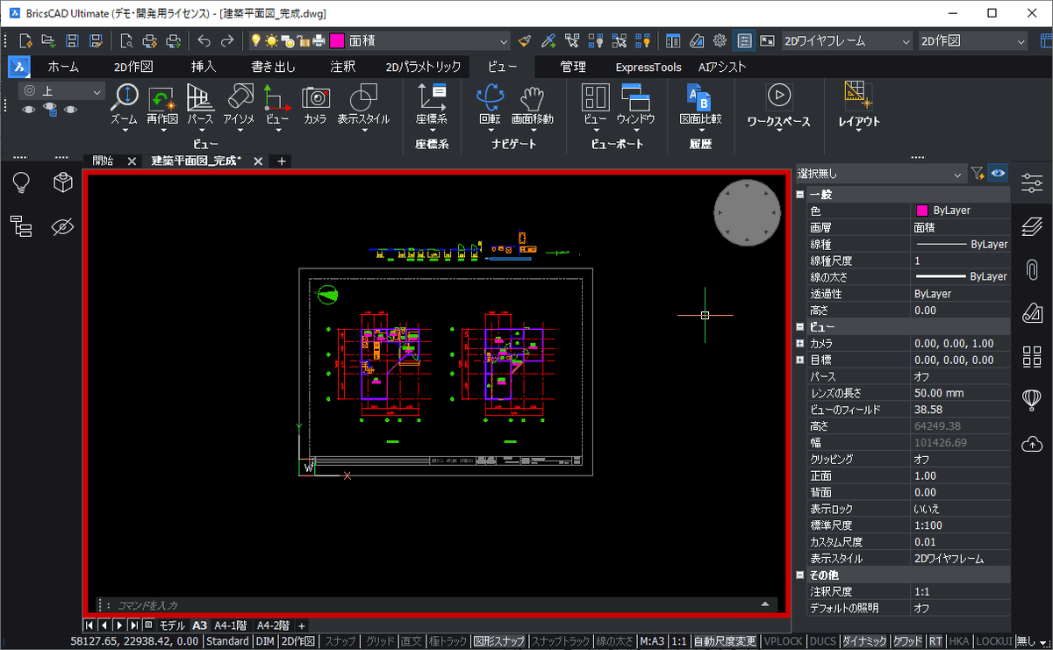Switch to the A4-1階 layout tab
The image size is (1053, 650).
tap(231, 625)
